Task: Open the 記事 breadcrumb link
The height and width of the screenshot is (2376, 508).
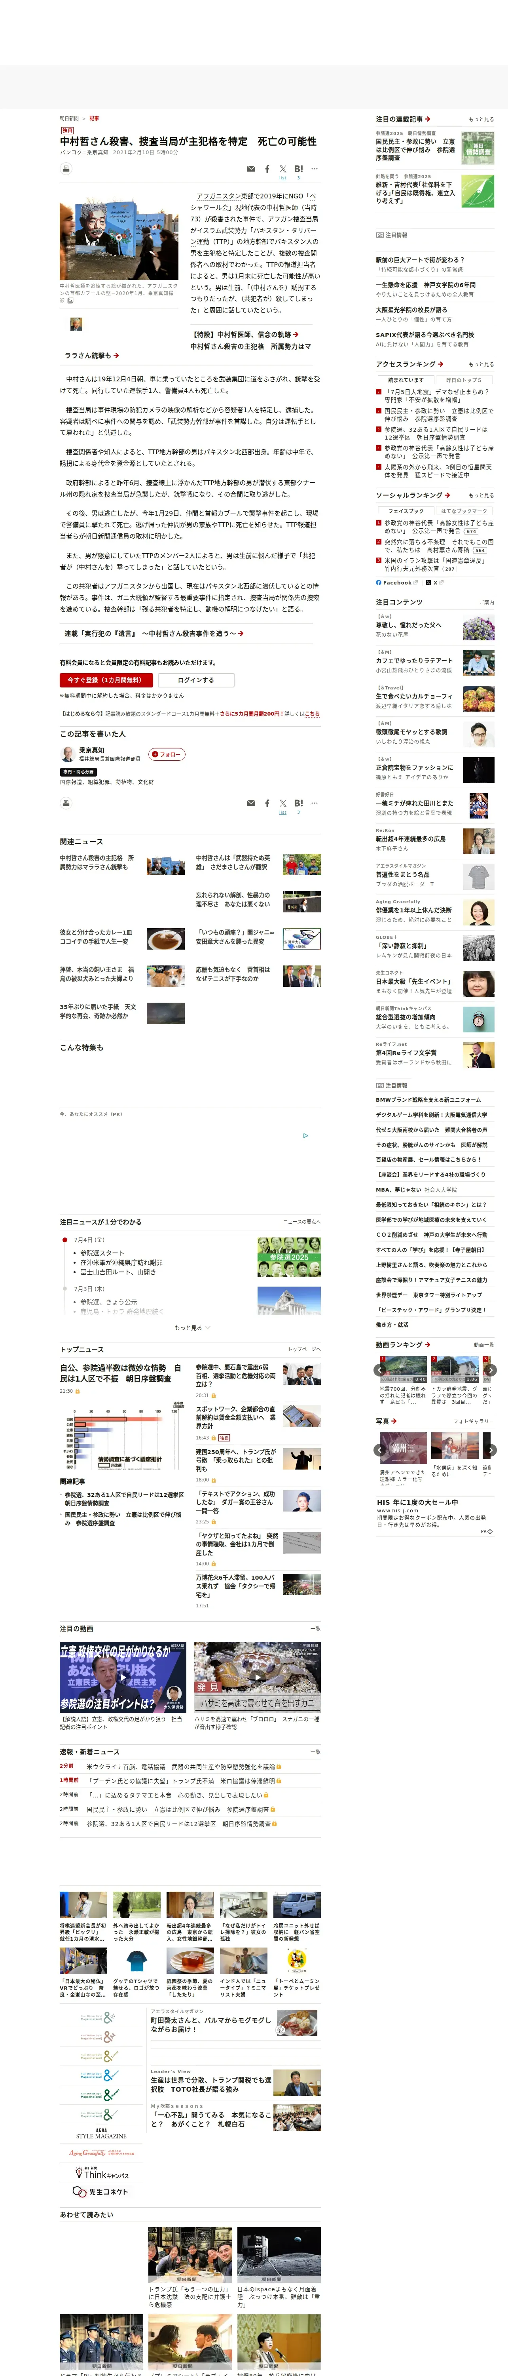Action: click(94, 118)
